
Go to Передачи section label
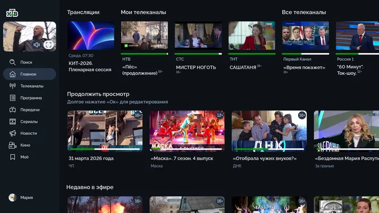(30, 110)
